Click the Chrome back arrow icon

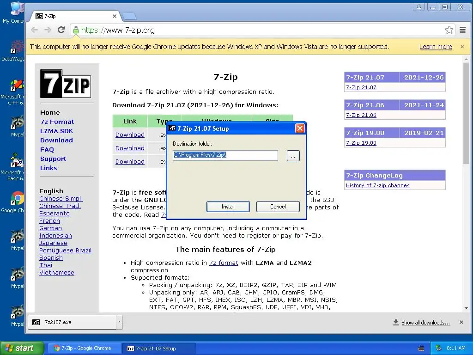34,30
